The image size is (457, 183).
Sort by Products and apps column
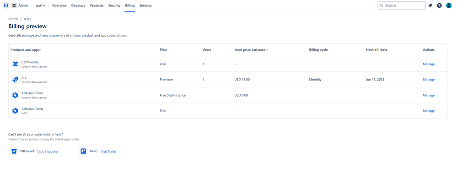click(26, 50)
